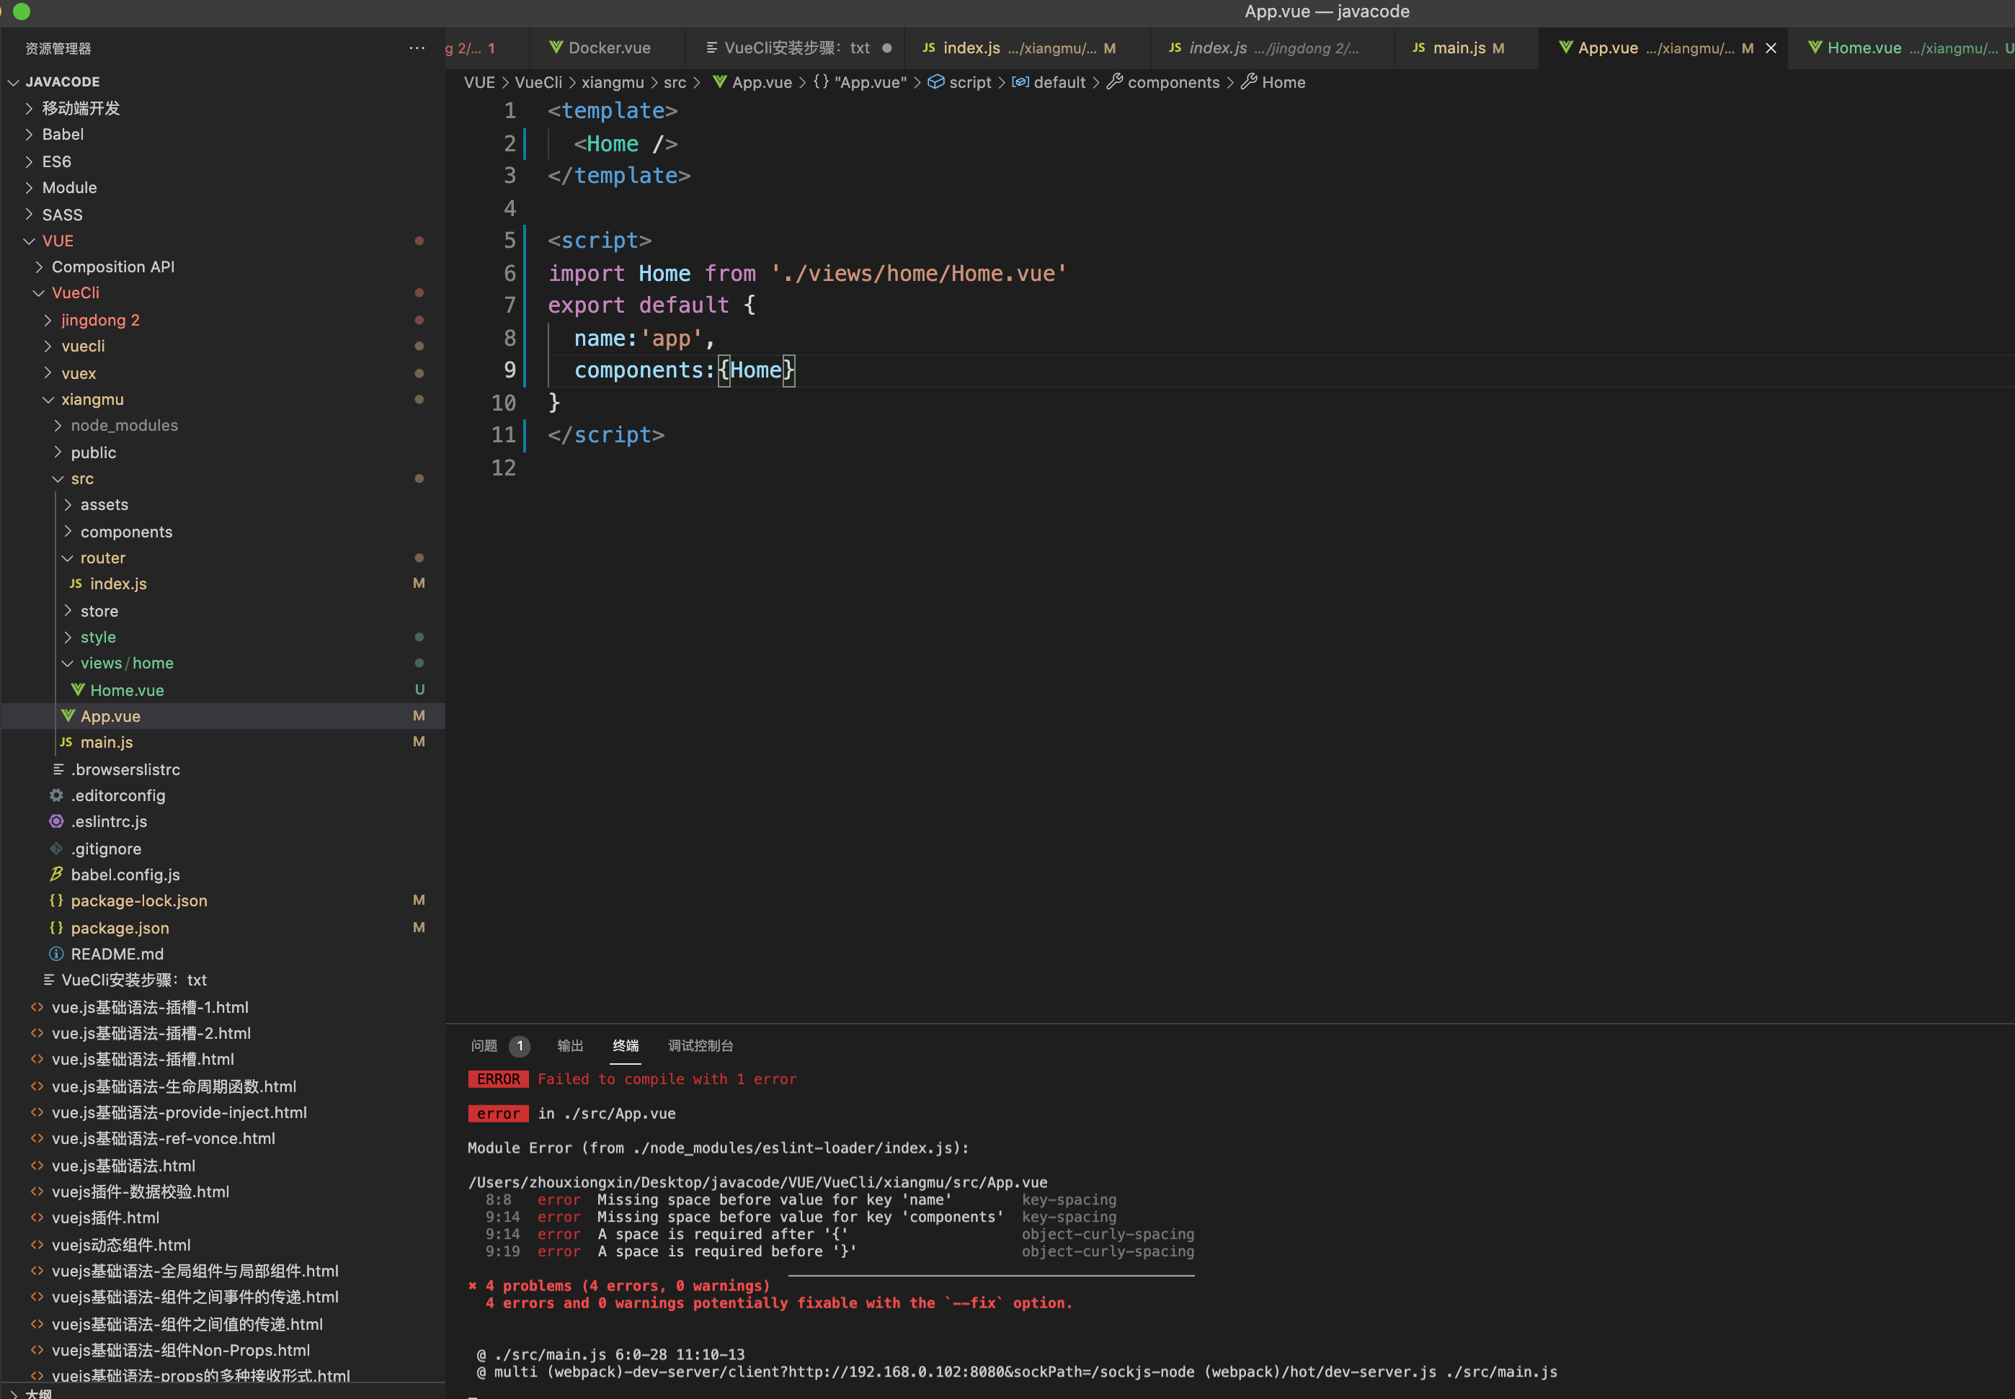Place cursor on line 9 components code

point(684,371)
